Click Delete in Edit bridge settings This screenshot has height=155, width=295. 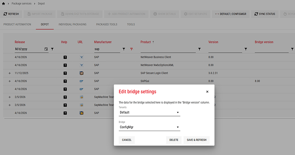[x=174, y=140]
